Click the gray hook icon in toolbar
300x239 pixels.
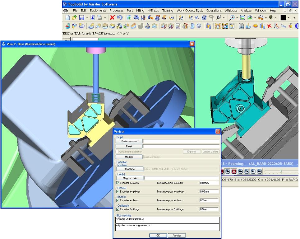[x=211, y=18]
